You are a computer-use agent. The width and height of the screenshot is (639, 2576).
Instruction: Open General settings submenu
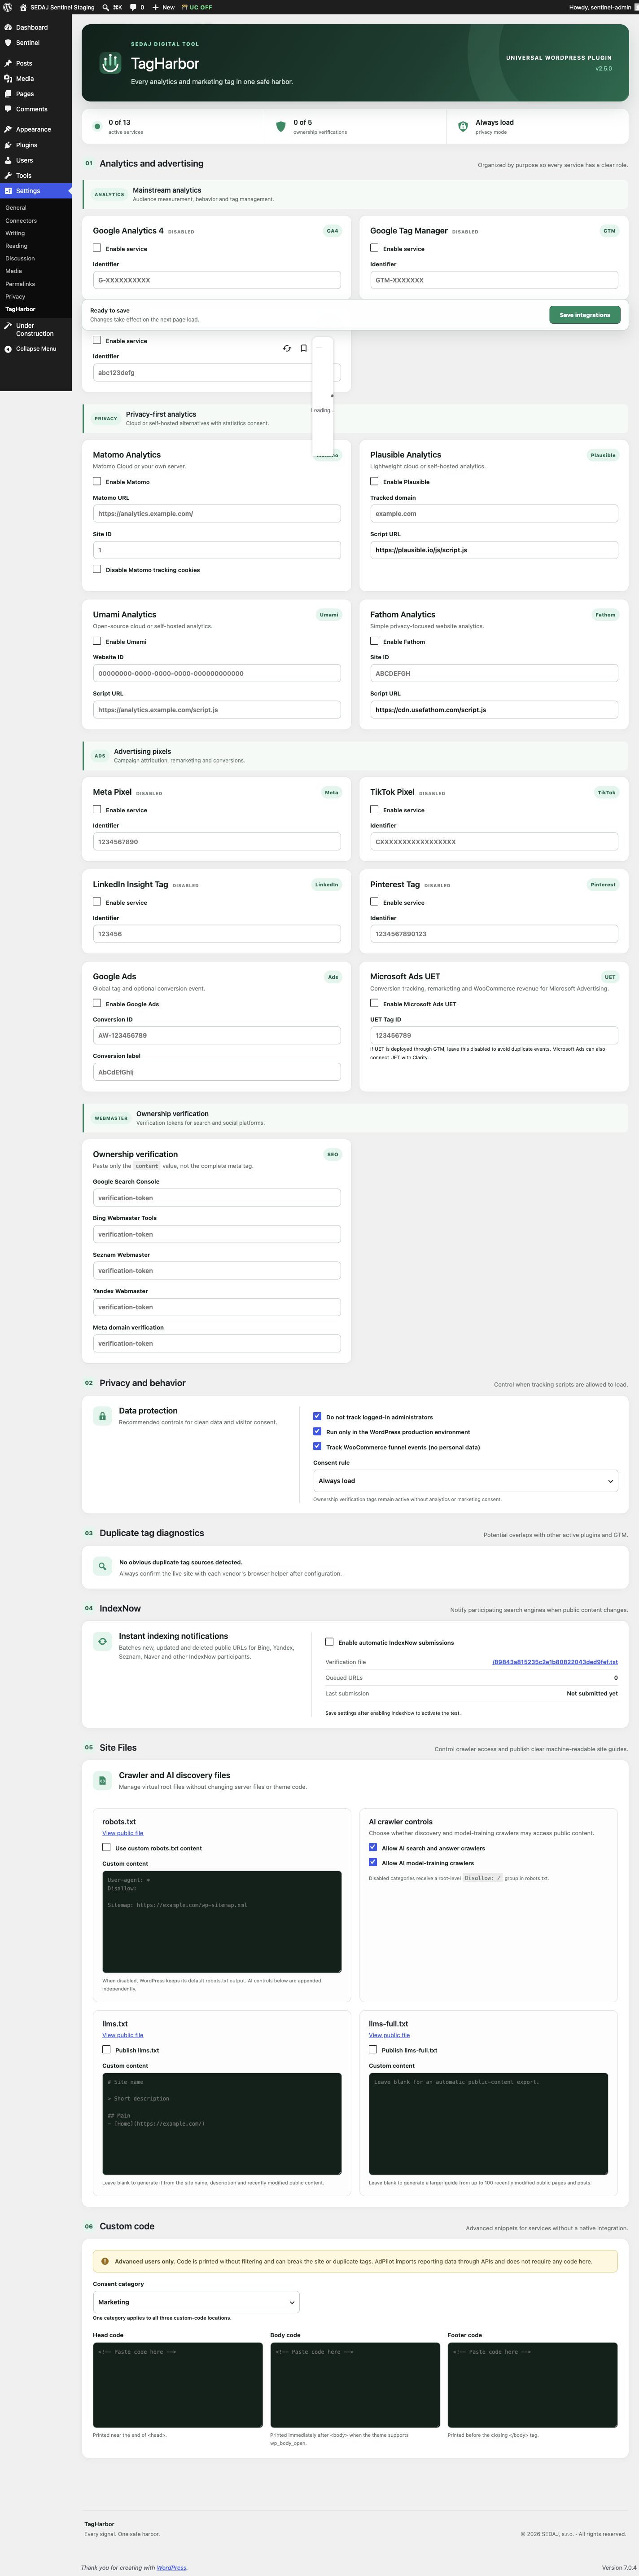16,208
